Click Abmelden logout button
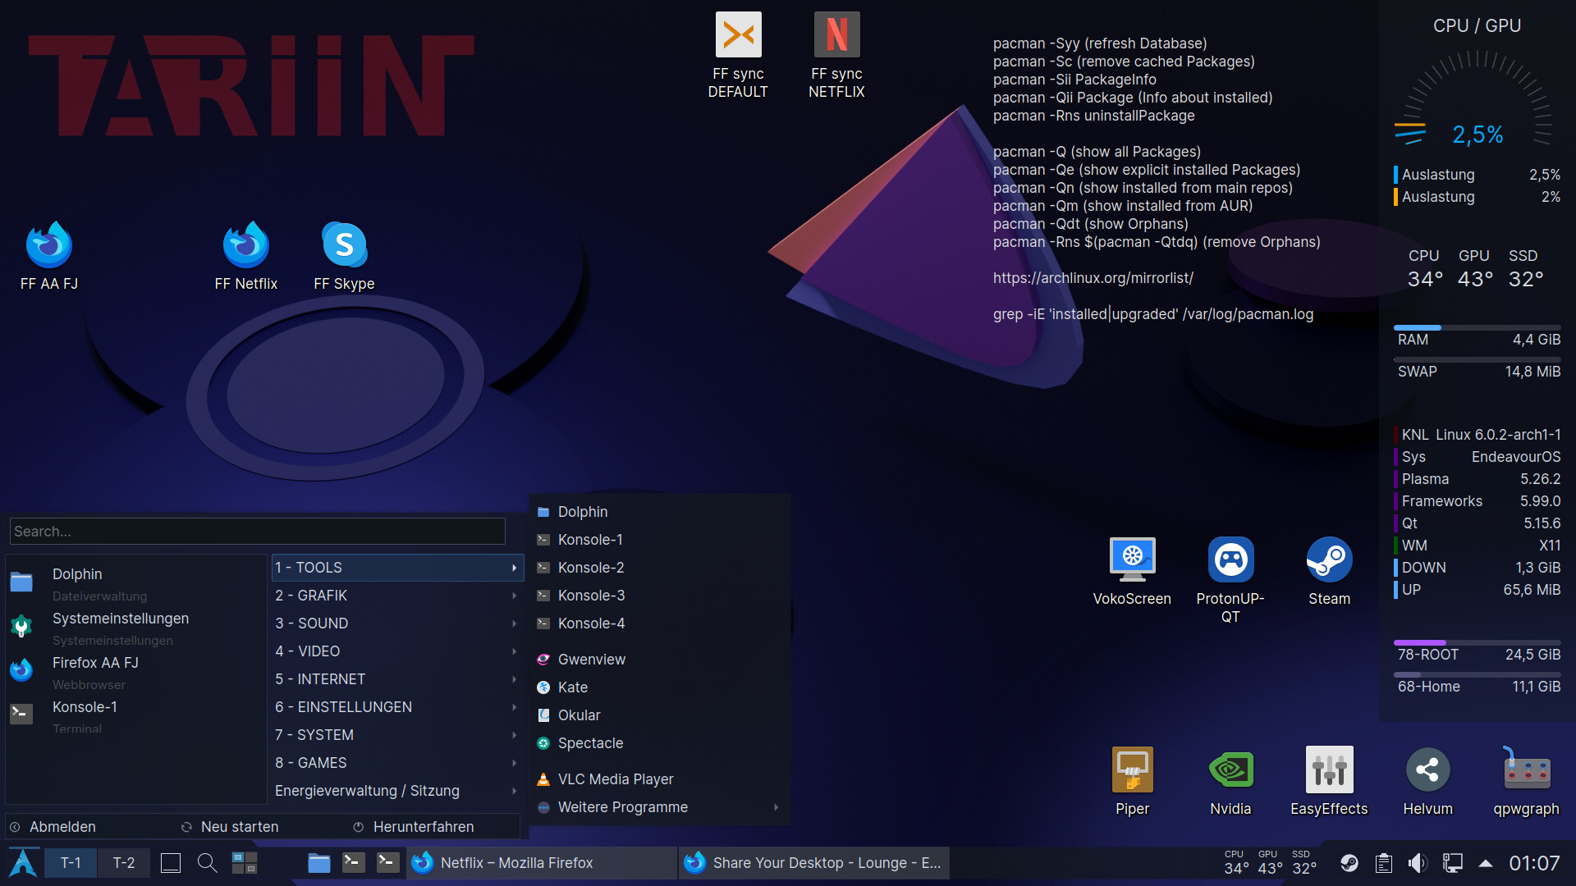1576x886 pixels. tap(53, 827)
